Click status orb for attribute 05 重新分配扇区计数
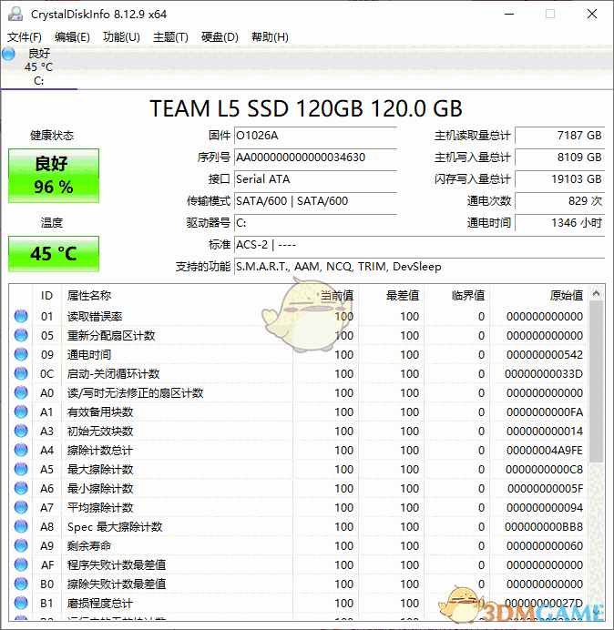The image size is (614, 630). [x=21, y=335]
